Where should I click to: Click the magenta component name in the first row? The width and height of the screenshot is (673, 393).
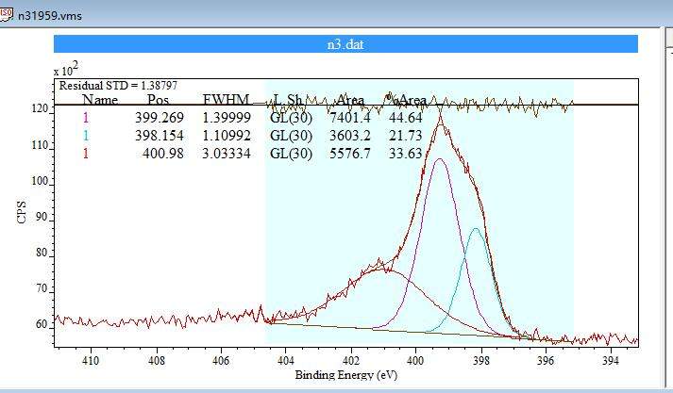(x=86, y=118)
